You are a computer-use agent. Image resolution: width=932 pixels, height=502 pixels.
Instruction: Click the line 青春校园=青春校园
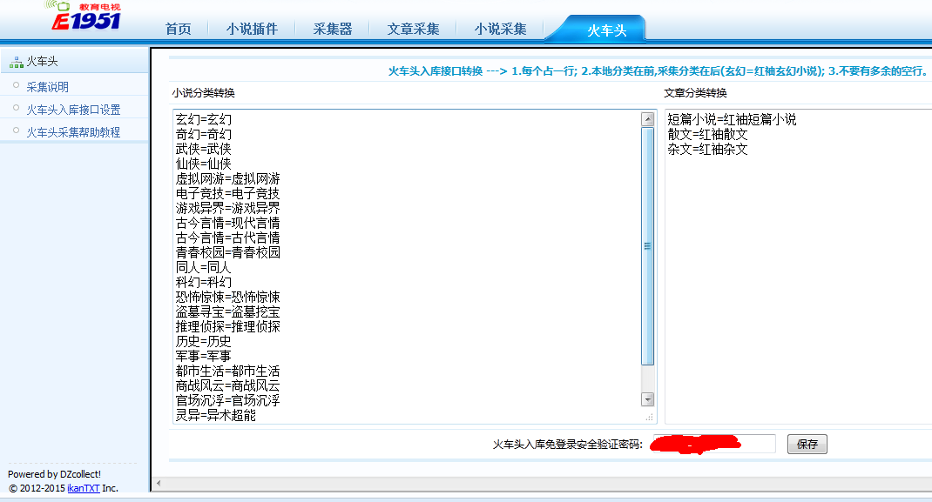pyautogui.click(x=227, y=253)
